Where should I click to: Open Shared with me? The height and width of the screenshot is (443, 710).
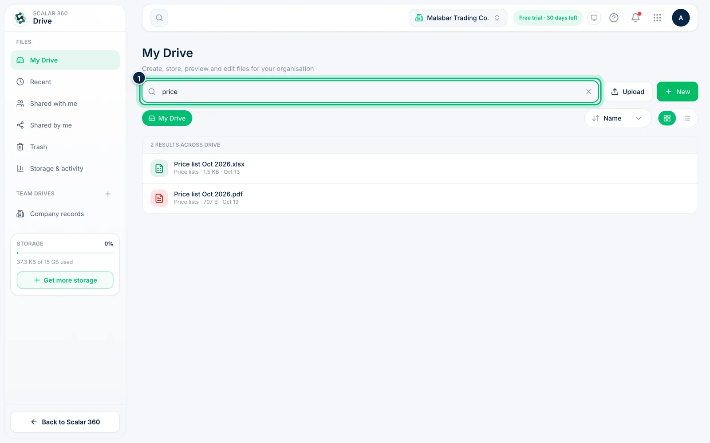pos(65,104)
